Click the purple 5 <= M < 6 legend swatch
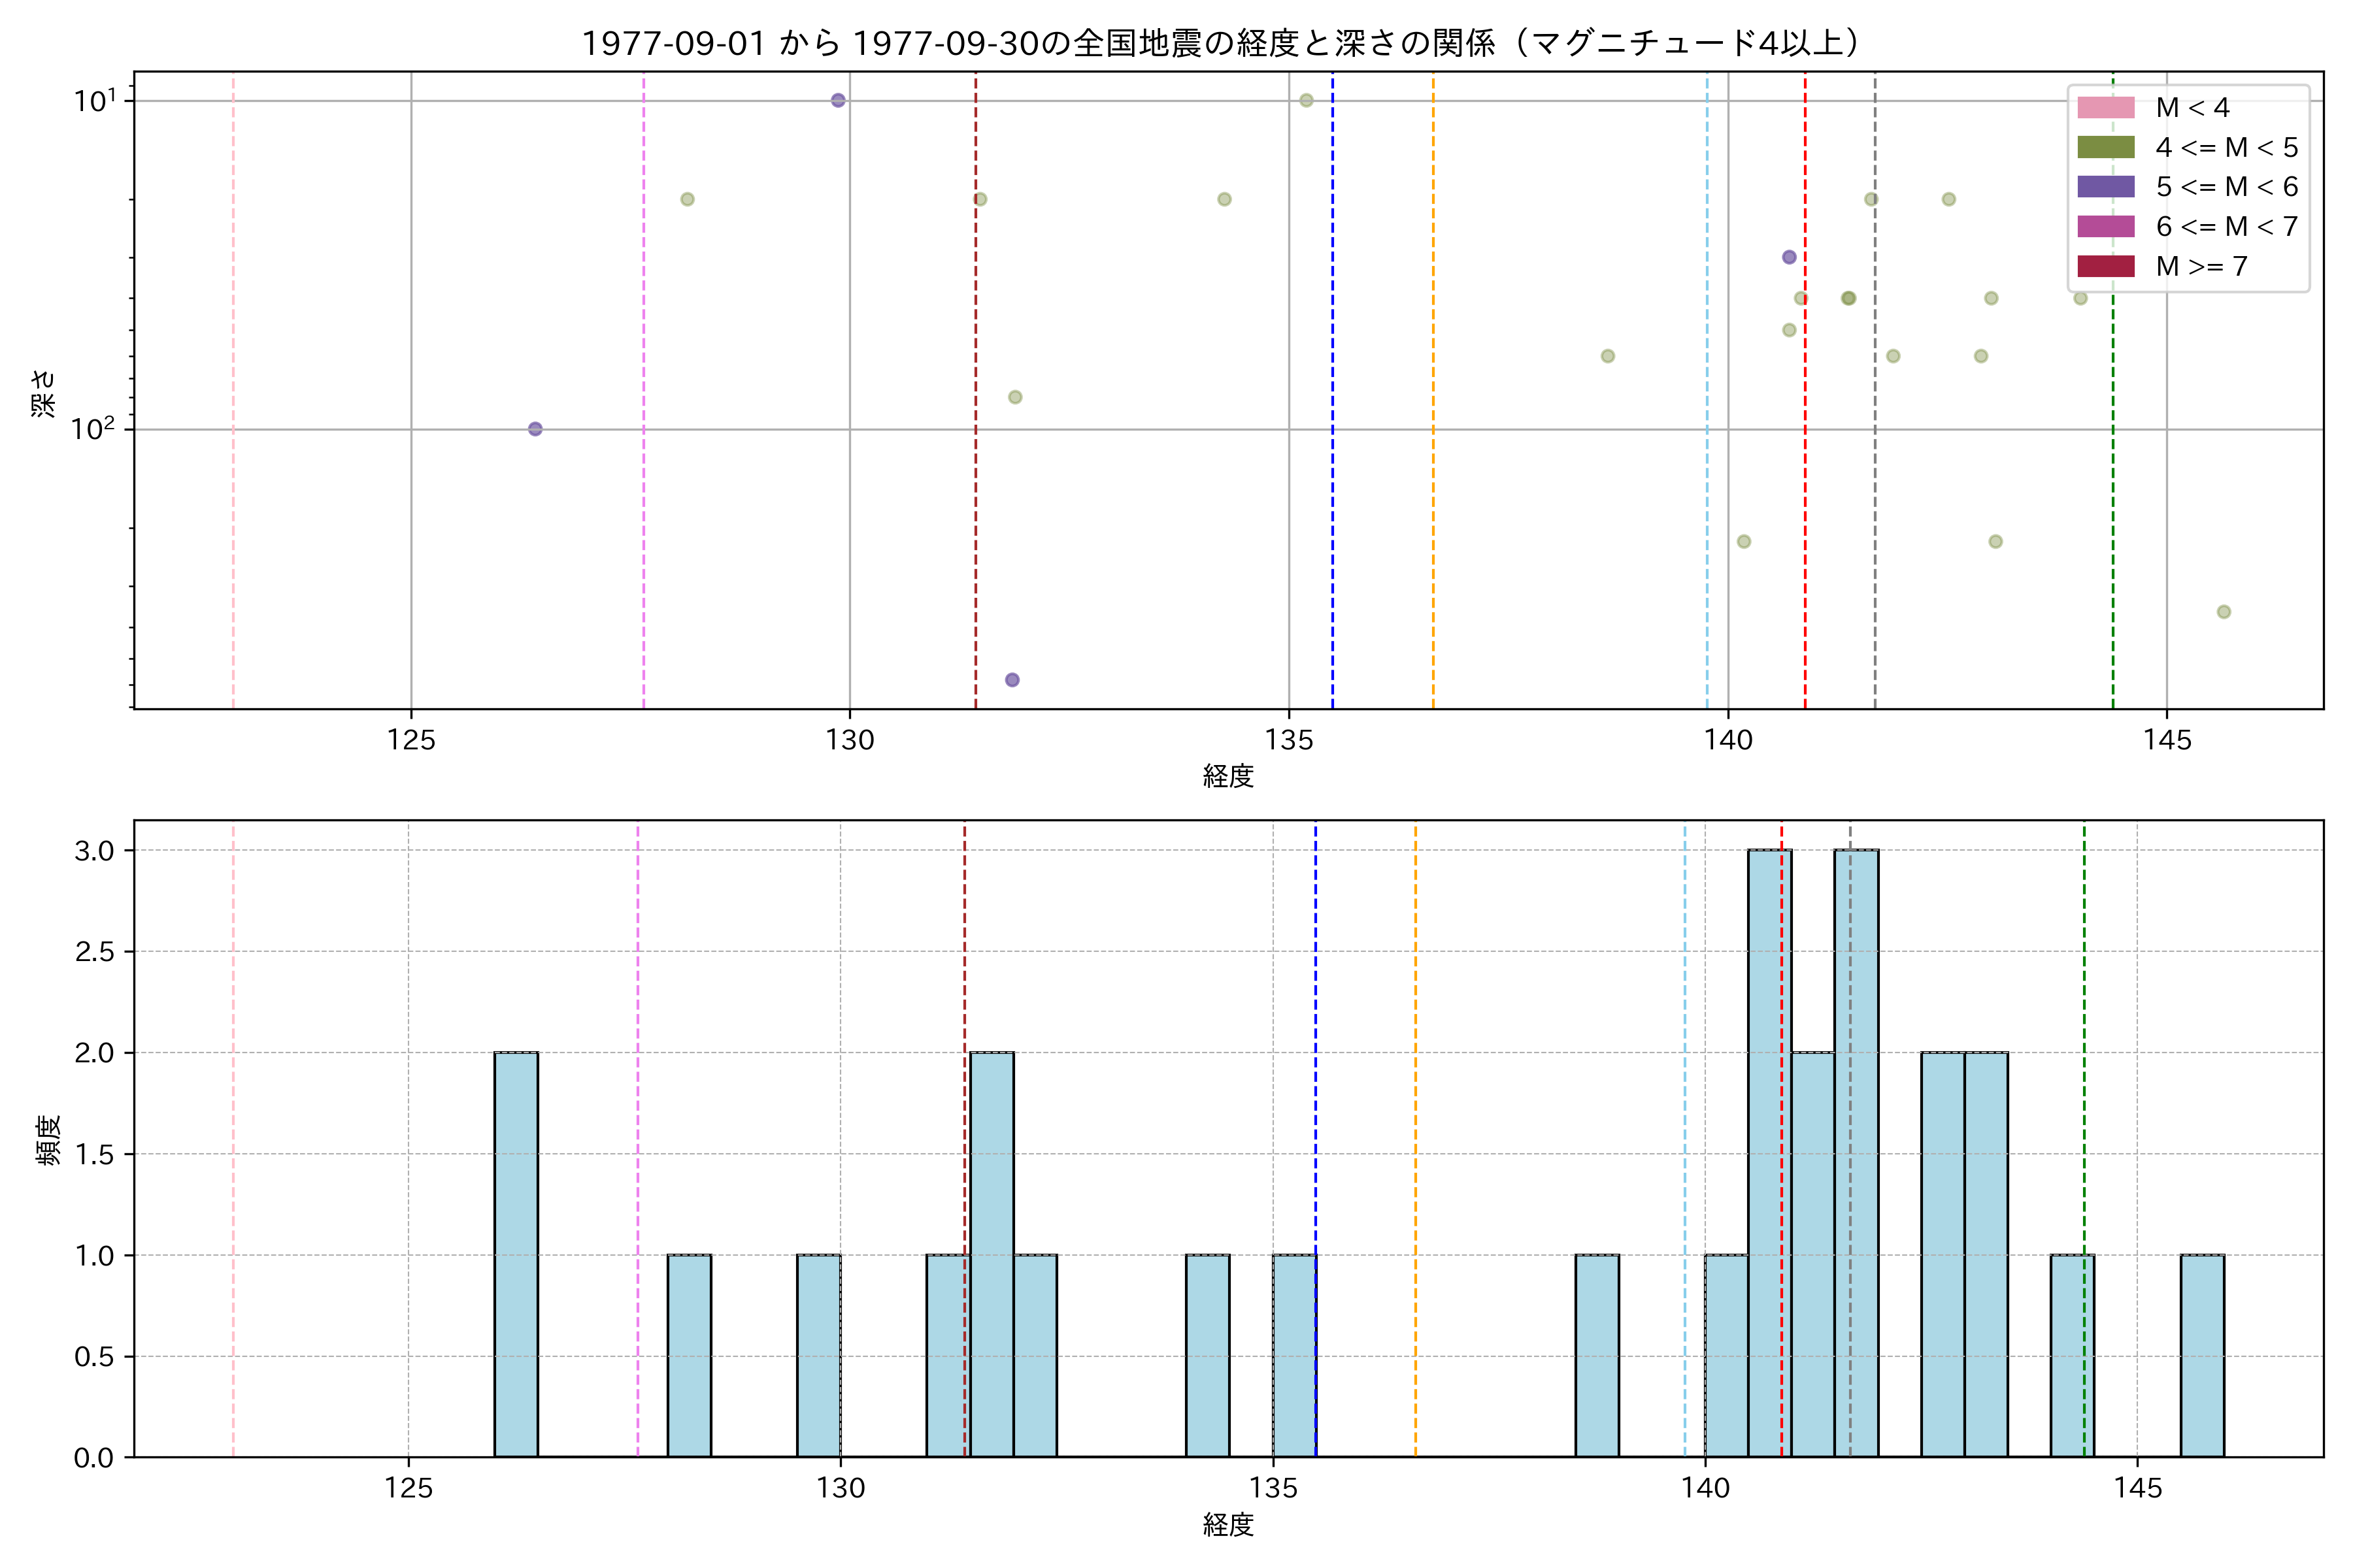Image resolution: width=2353 pixels, height=1568 pixels. (2105, 187)
